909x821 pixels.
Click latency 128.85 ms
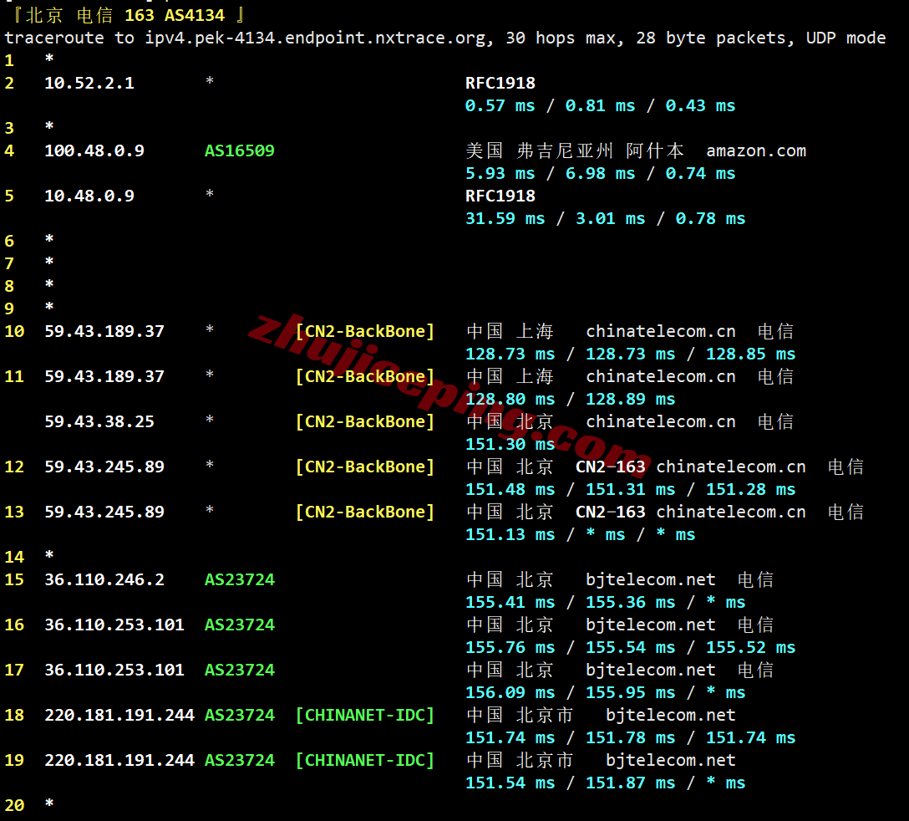click(750, 354)
